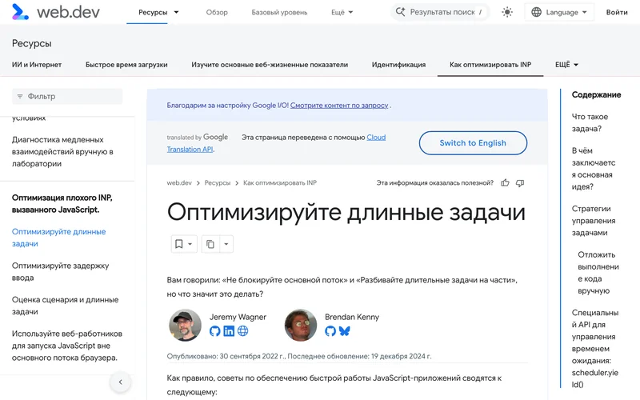
Task: Click the thumbs down not helpful icon
Action: pyautogui.click(x=519, y=183)
